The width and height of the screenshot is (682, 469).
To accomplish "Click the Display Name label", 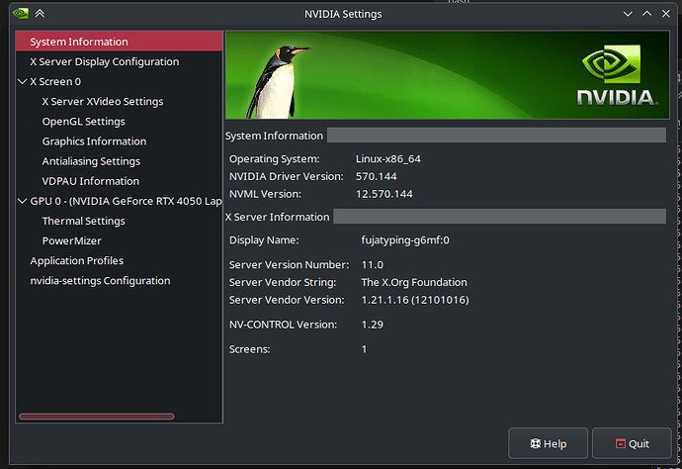I will (x=264, y=240).
